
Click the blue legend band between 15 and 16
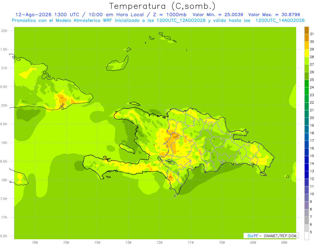[x=307, y=152]
